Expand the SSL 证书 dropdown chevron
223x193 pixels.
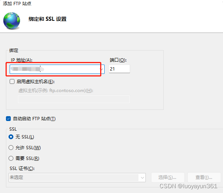point(142,177)
